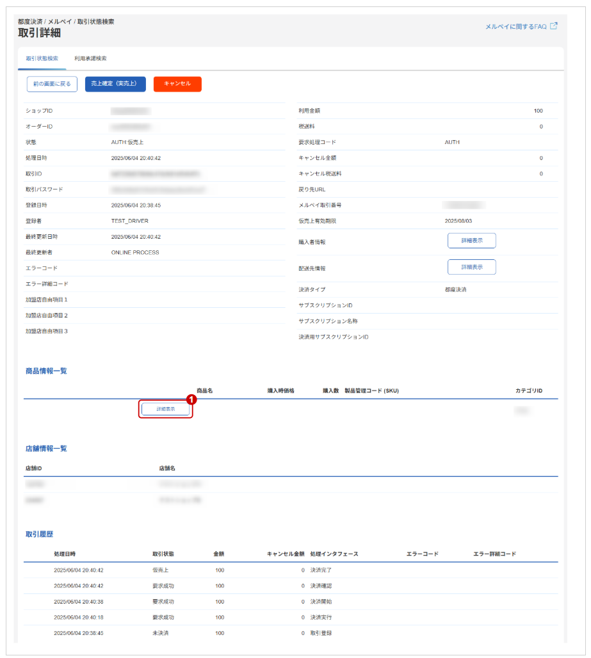Click メルペイ取引番号 label

320,205
